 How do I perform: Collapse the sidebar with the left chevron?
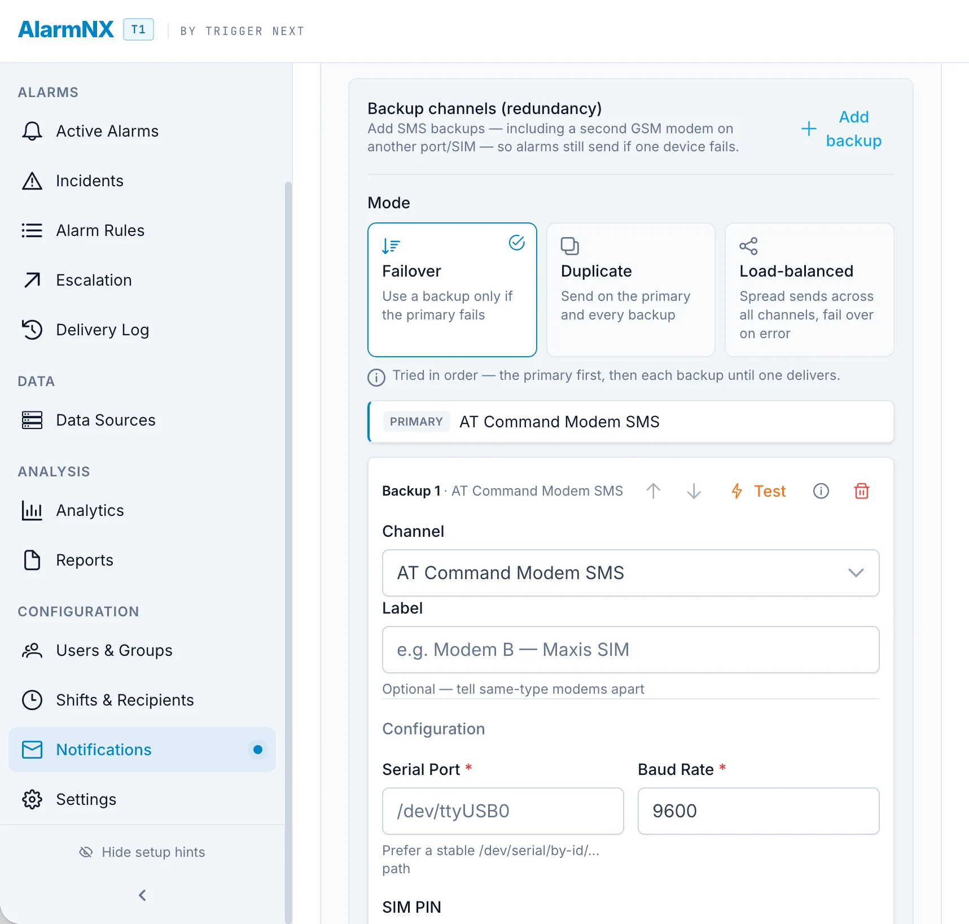[142, 895]
